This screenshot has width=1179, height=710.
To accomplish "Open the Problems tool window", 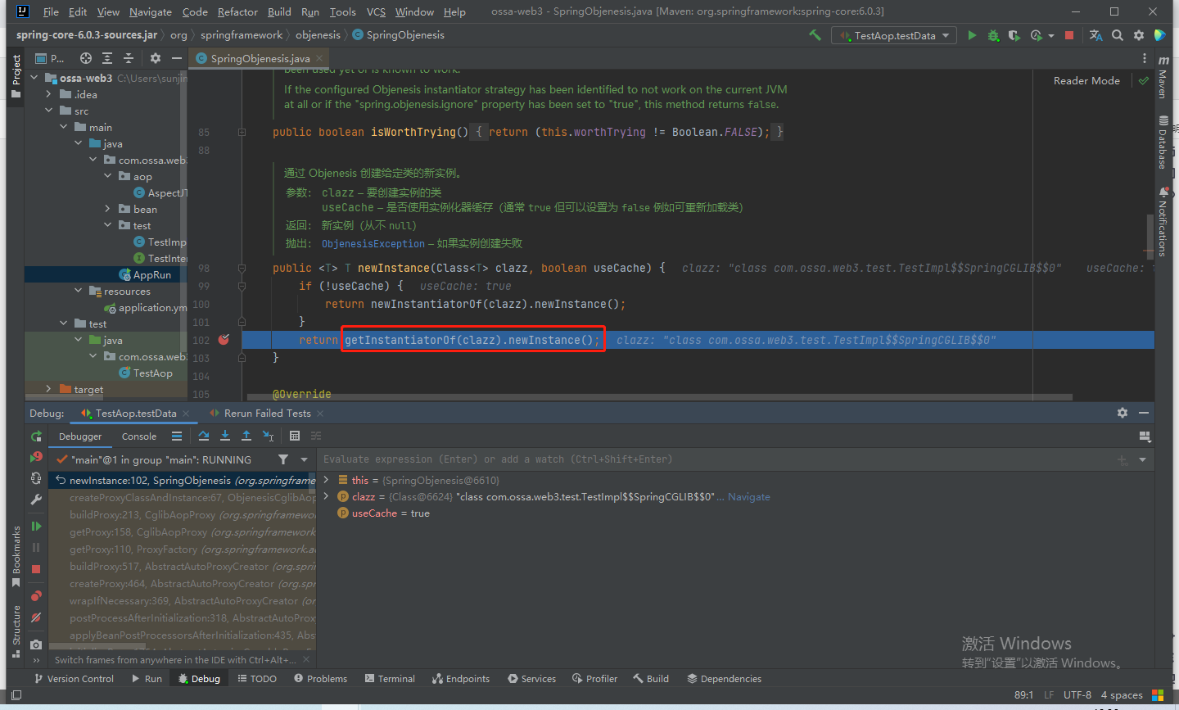I will tap(320, 678).
